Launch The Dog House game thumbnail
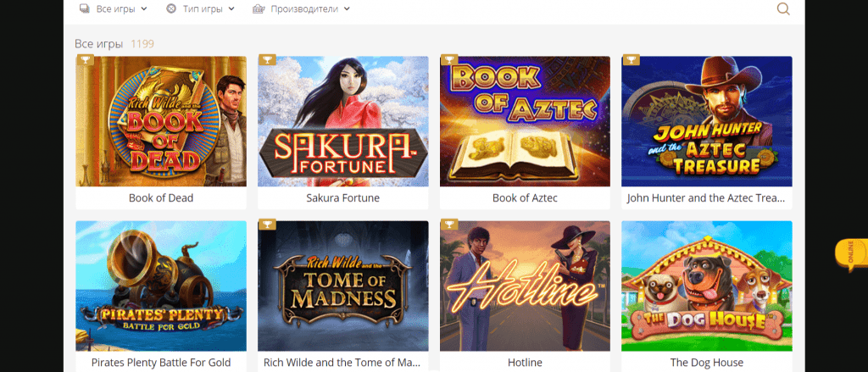The image size is (868, 372). pos(706,286)
